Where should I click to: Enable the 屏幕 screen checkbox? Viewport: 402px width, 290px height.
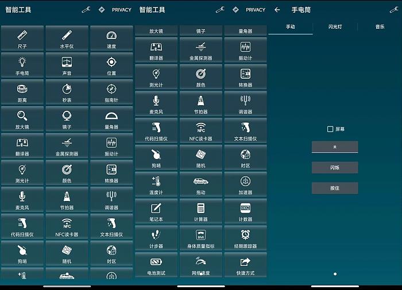330,129
